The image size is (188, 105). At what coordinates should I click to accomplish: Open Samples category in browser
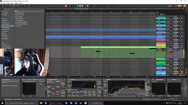tap(5, 35)
